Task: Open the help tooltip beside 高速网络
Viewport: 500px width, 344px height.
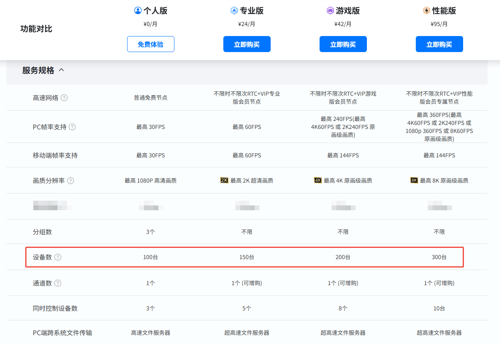Action: (64, 98)
